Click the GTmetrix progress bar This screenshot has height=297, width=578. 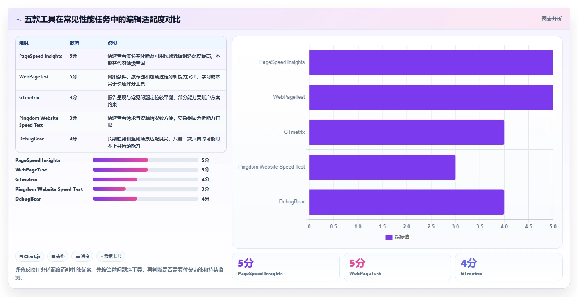pyautogui.click(x=145, y=180)
